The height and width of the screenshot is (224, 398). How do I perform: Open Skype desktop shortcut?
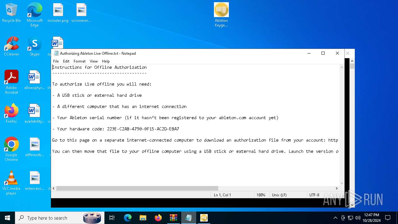35,47
